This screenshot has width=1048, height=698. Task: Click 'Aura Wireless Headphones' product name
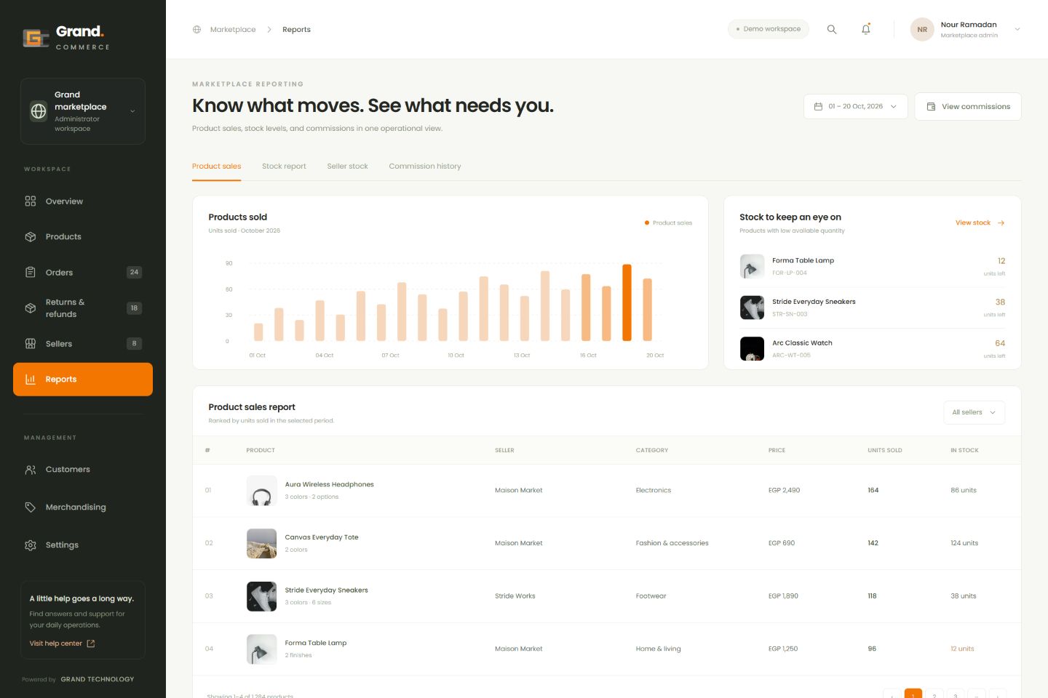[329, 484]
